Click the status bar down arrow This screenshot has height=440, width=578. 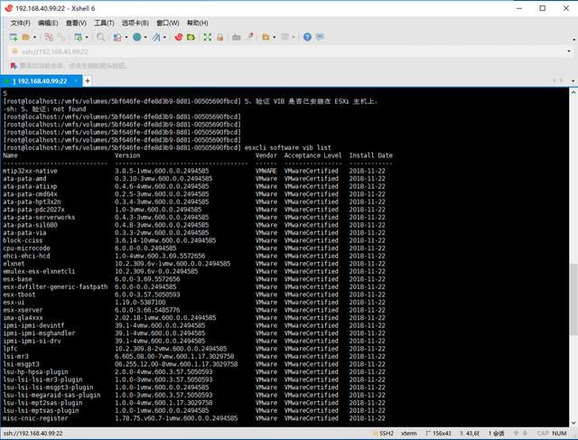(x=525, y=433)
